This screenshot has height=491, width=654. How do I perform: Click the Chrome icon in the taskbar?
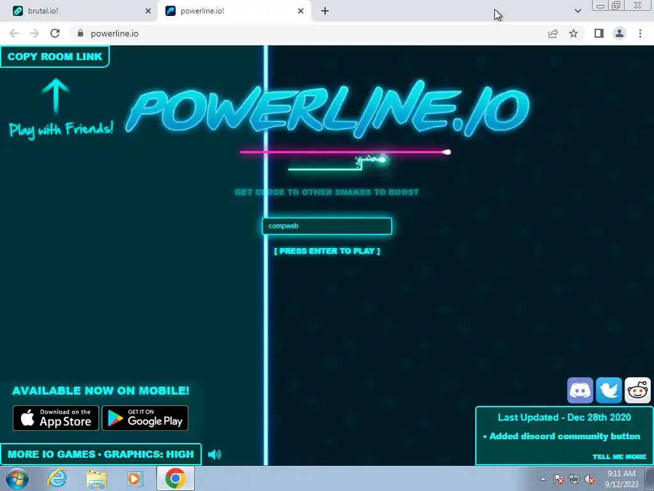point(175,478)
